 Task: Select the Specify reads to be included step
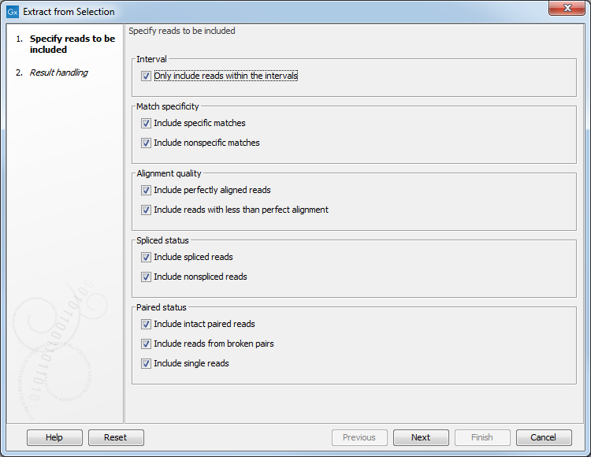click(x=71, y=44)
